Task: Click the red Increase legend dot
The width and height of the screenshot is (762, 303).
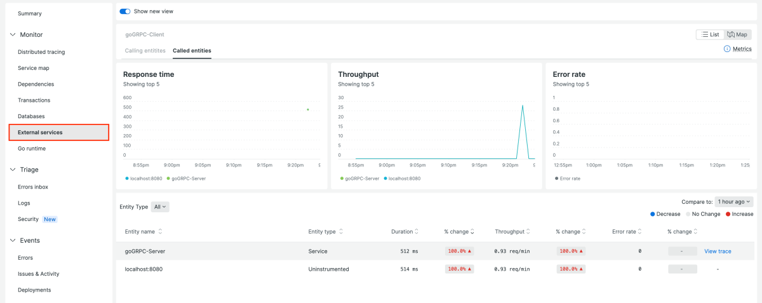Action: click(728, 214)
